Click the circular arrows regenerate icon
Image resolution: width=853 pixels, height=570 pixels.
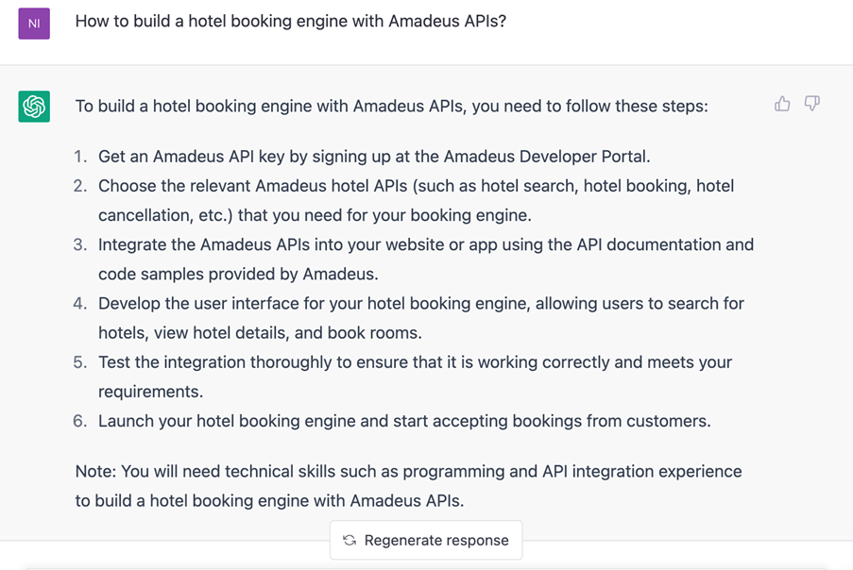350,540
